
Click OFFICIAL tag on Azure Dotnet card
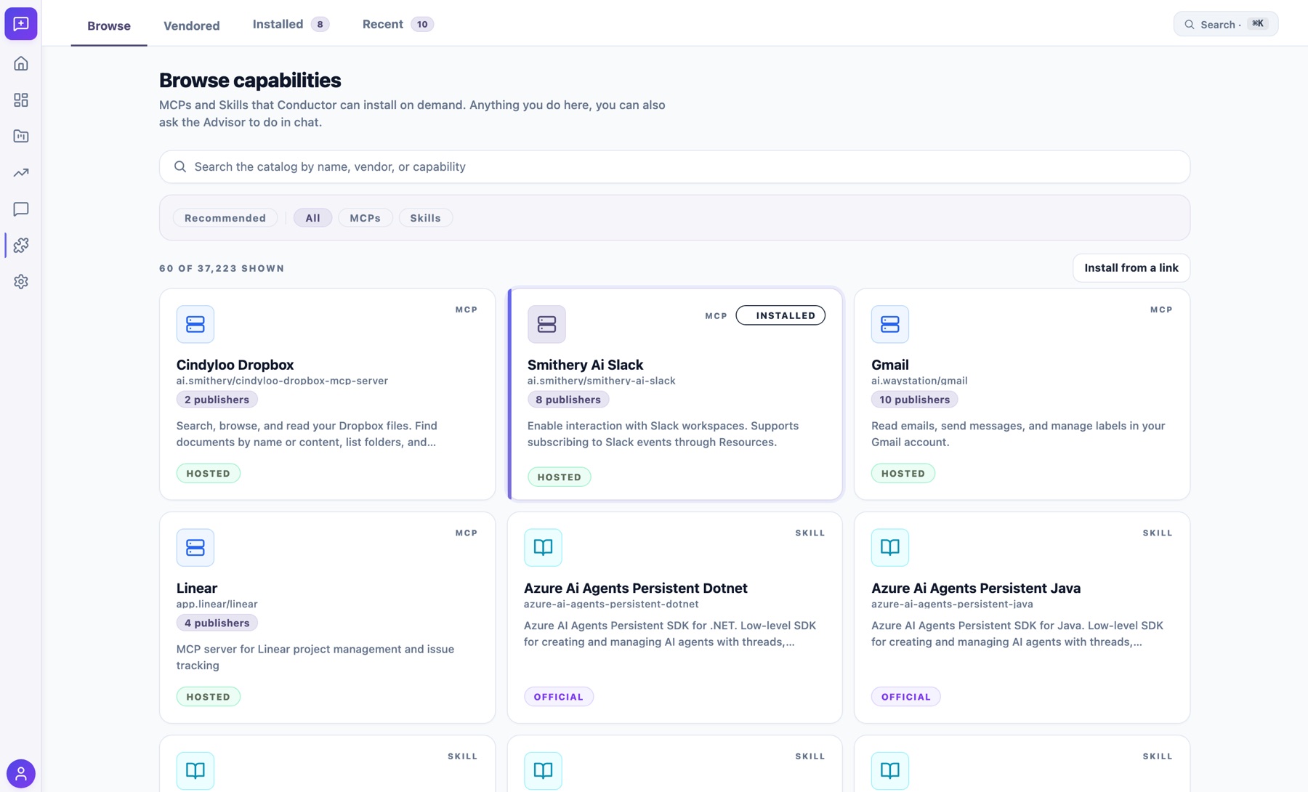pyautogui.click(x=559, y=697)
